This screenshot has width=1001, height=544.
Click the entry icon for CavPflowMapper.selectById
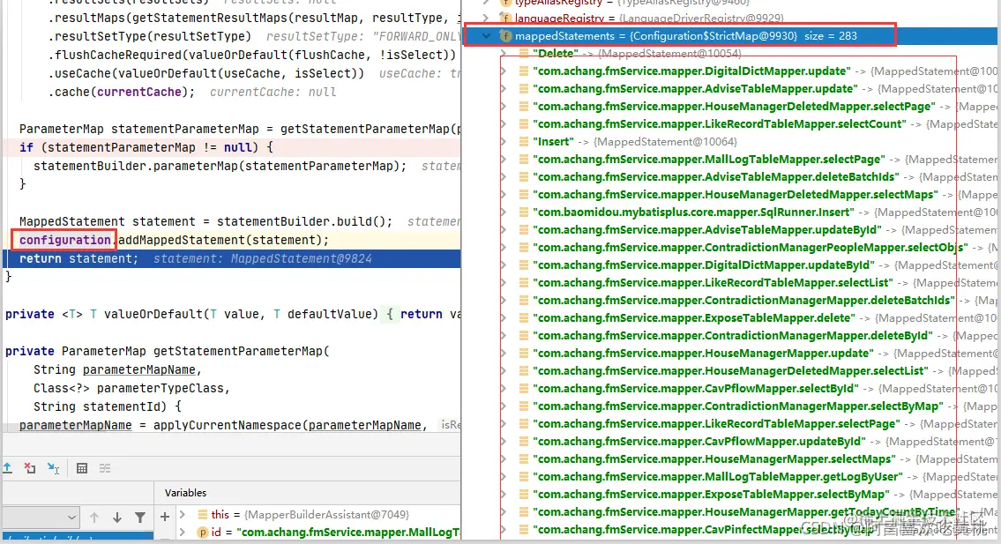point(524,388)
